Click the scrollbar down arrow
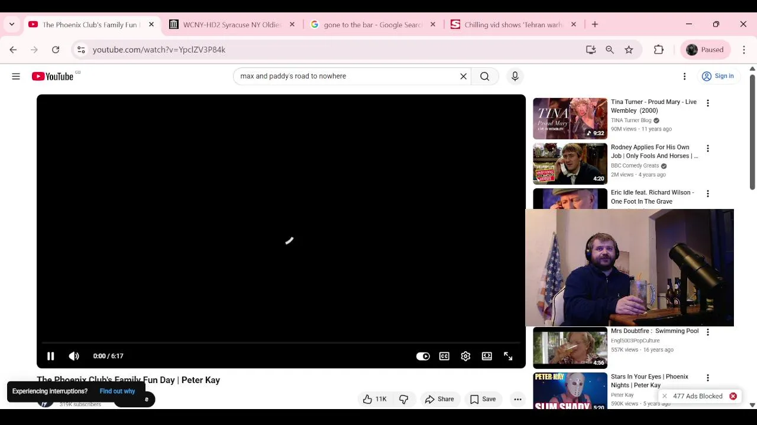Screen dimensions: 757x425 coord(752,405)
